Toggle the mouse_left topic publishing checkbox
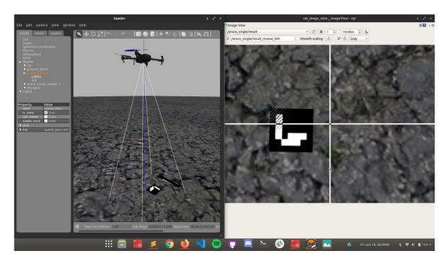 (228, 38)
